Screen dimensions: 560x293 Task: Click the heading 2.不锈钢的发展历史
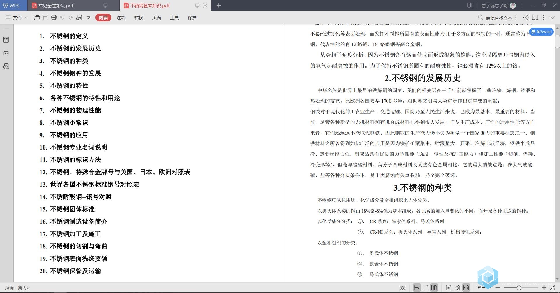tap(422, 78)
